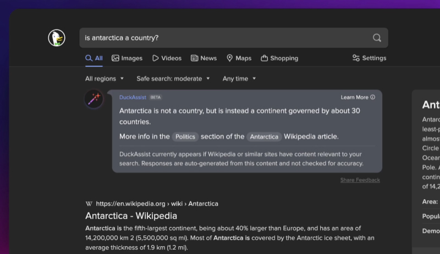Open the Safe search: moderate dropdown
The image size is (440, 254).
pos(173,78)
